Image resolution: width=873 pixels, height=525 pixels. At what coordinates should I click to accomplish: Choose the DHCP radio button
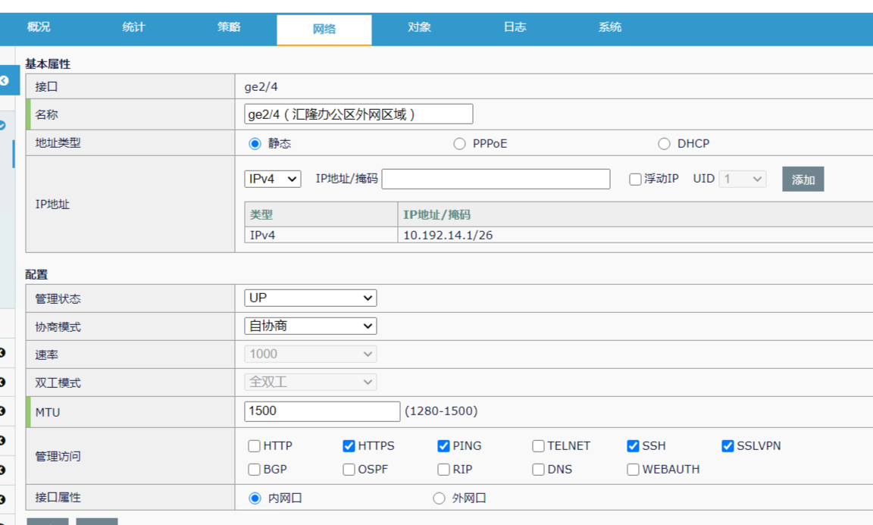[x=664, y=144]
